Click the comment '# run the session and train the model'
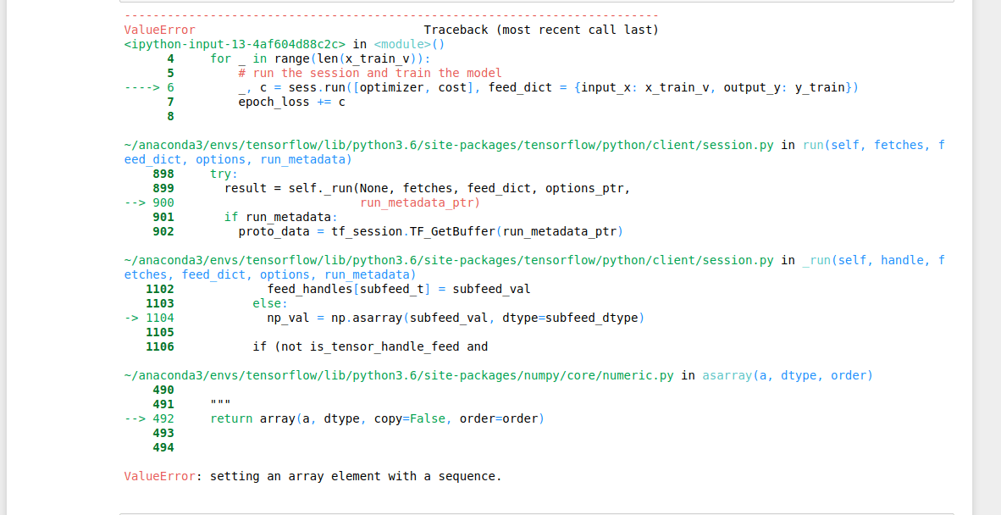The image size is (1001, 515). [x=370, y=74]
